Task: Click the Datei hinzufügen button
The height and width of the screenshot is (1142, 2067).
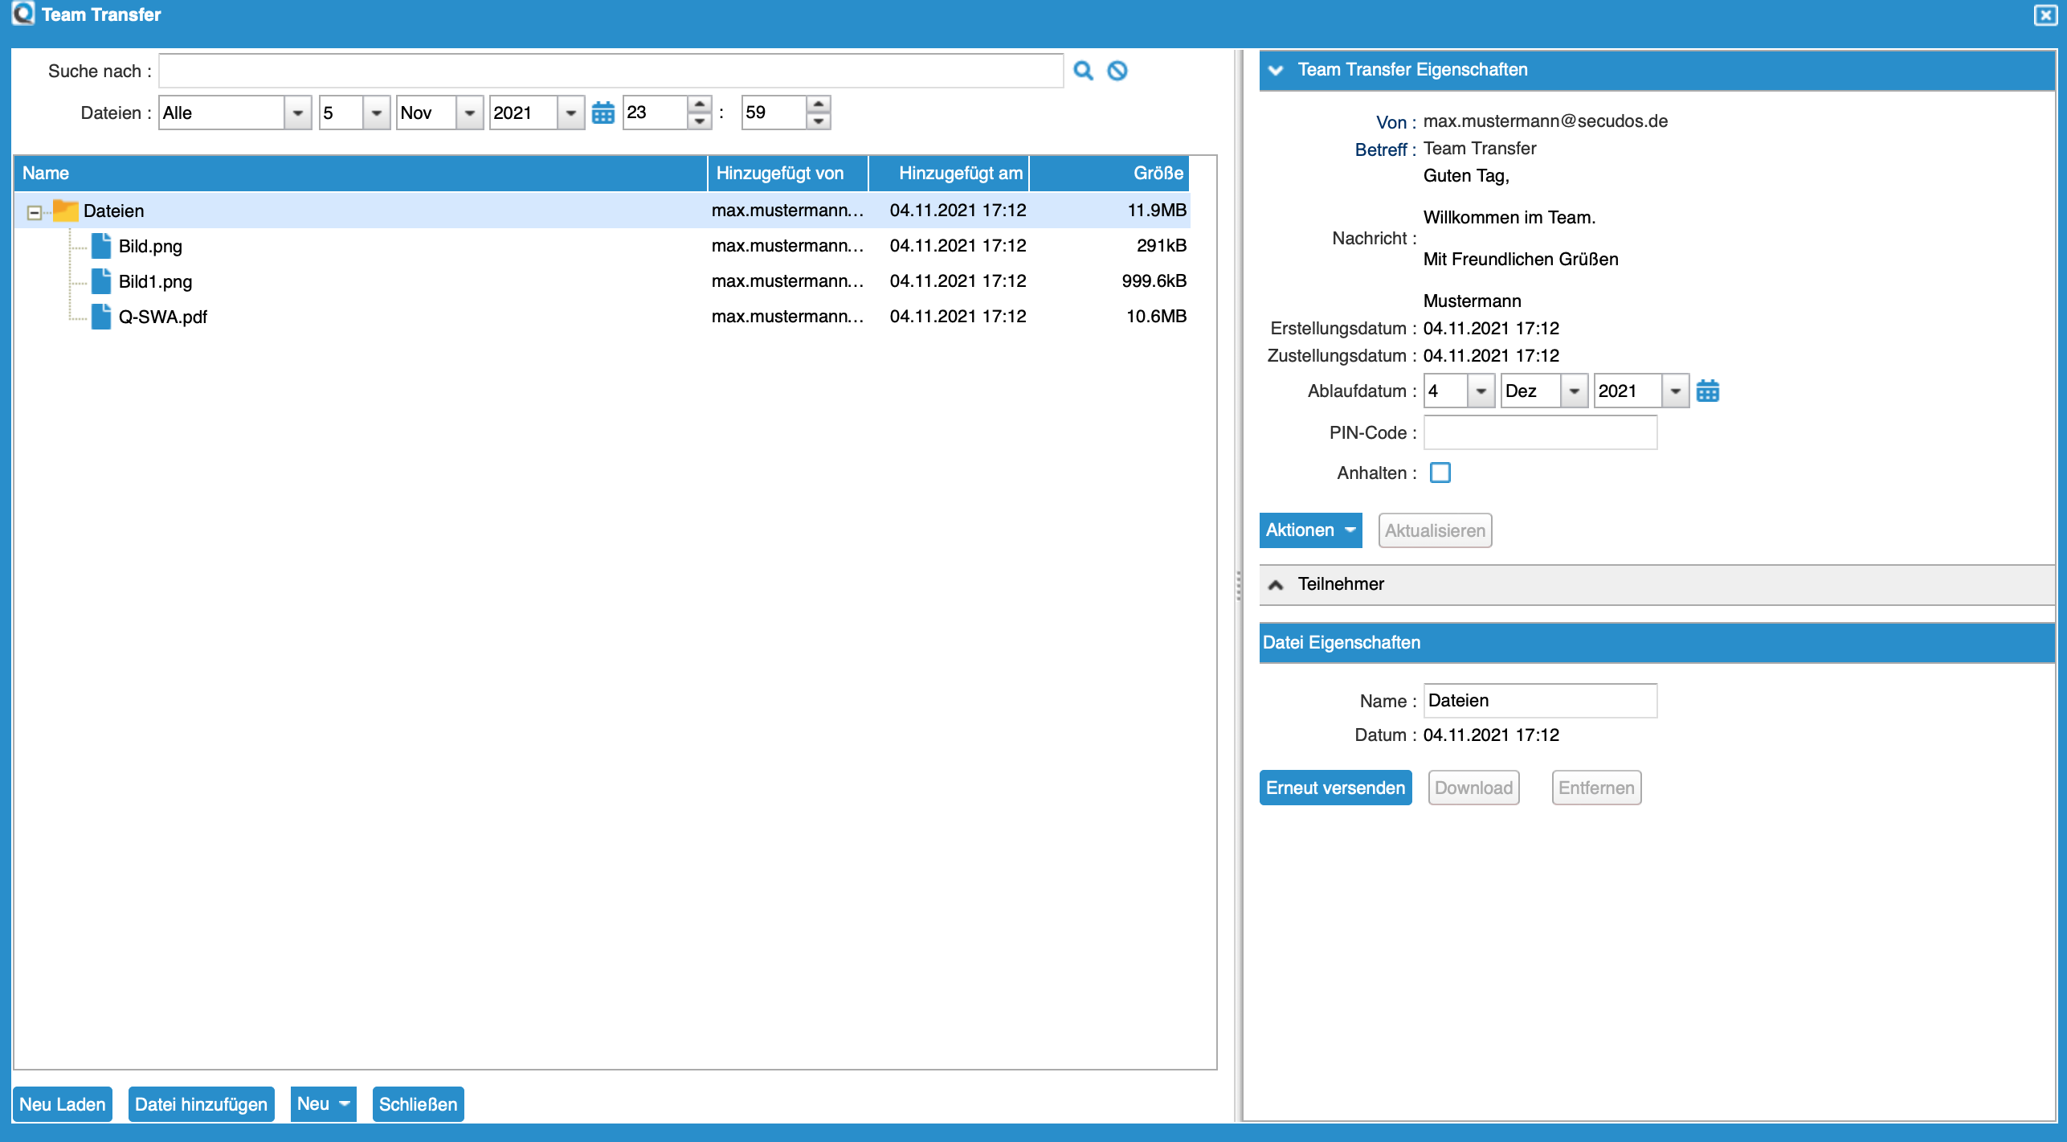Action: [201, 1103]
